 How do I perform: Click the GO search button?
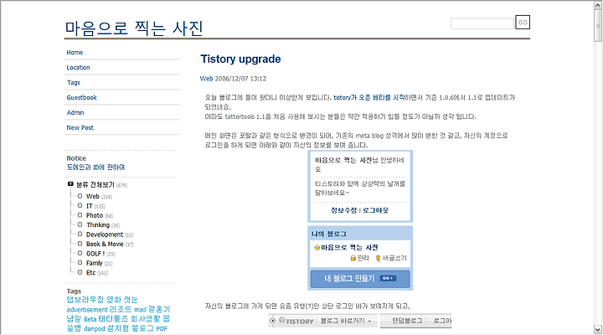click(523, 23)
